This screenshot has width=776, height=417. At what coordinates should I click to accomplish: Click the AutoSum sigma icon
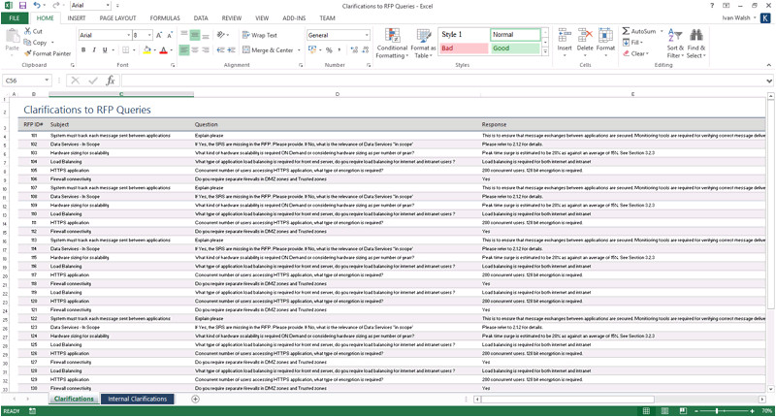(626, 31)
